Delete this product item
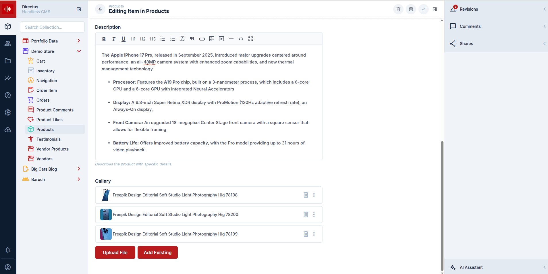Screen dimensions: 548x274 click(398, 9)
